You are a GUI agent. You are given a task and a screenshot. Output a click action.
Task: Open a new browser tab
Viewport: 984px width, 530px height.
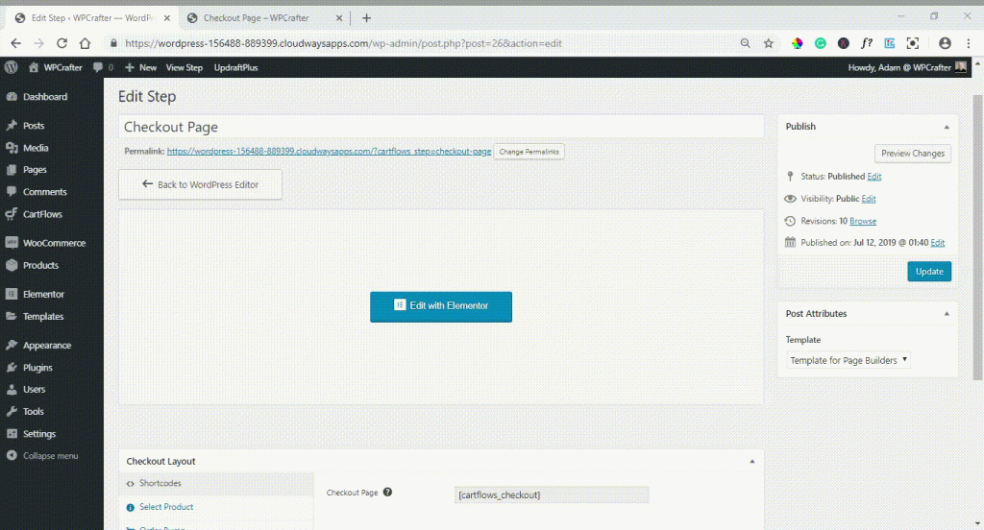point(366,18)
